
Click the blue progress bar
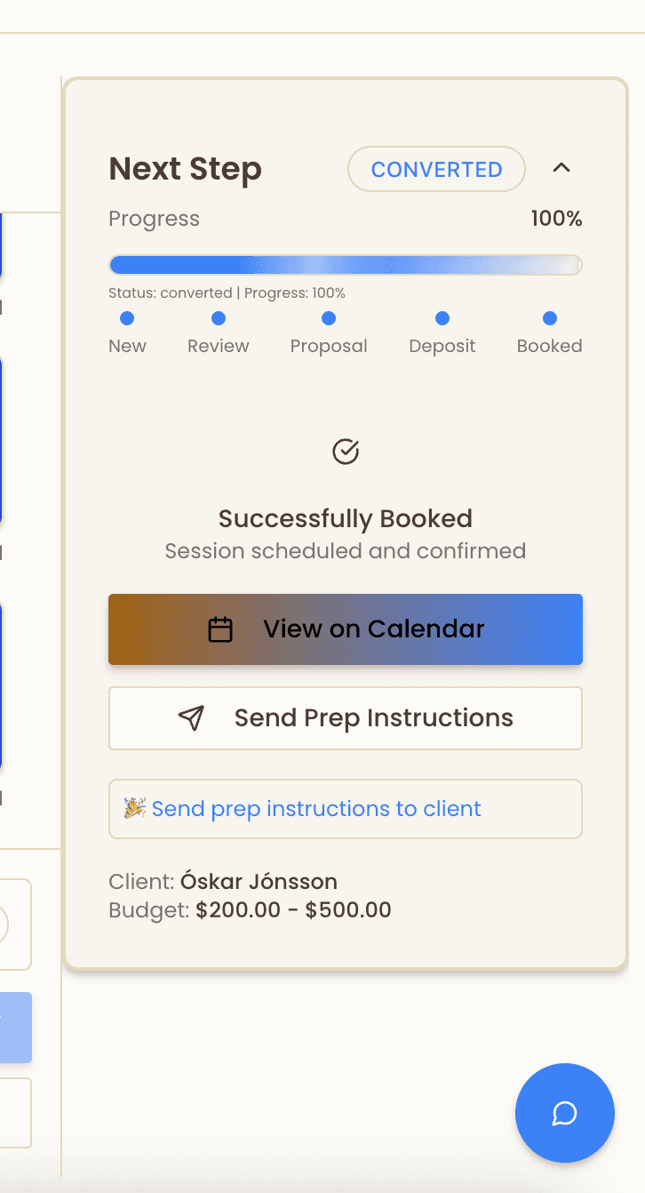point(345,265)
